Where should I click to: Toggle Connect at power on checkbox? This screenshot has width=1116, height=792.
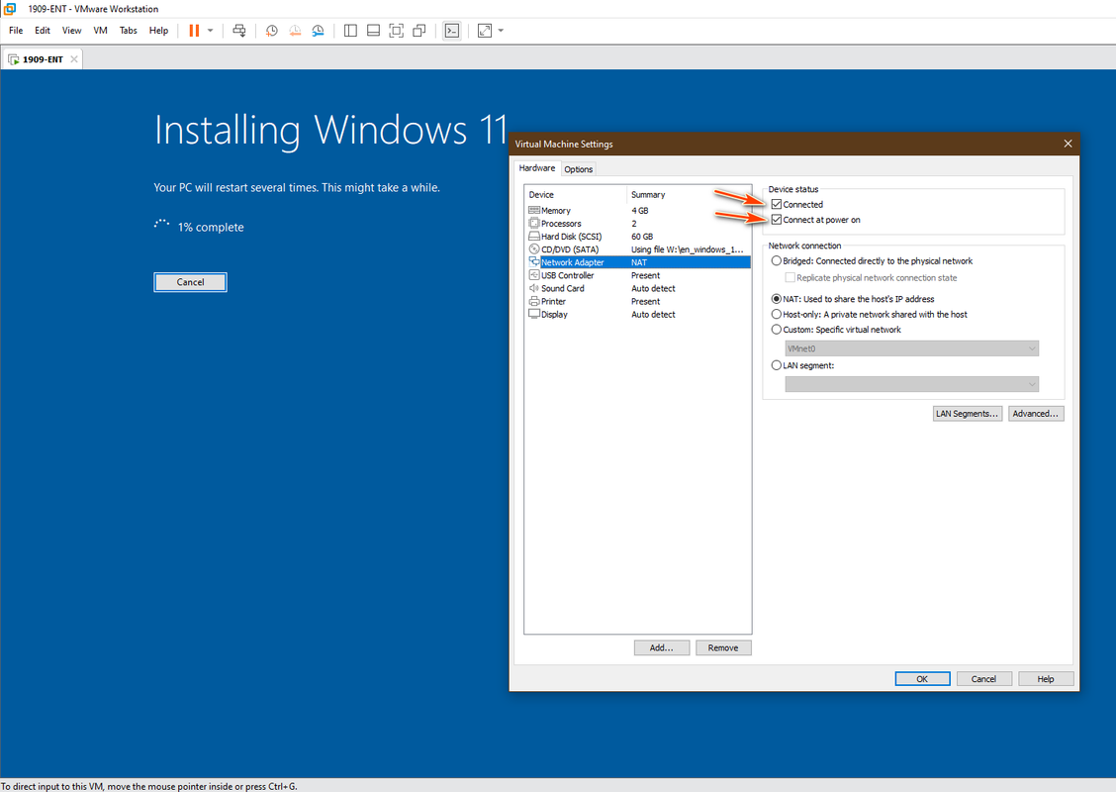point(777,220)
